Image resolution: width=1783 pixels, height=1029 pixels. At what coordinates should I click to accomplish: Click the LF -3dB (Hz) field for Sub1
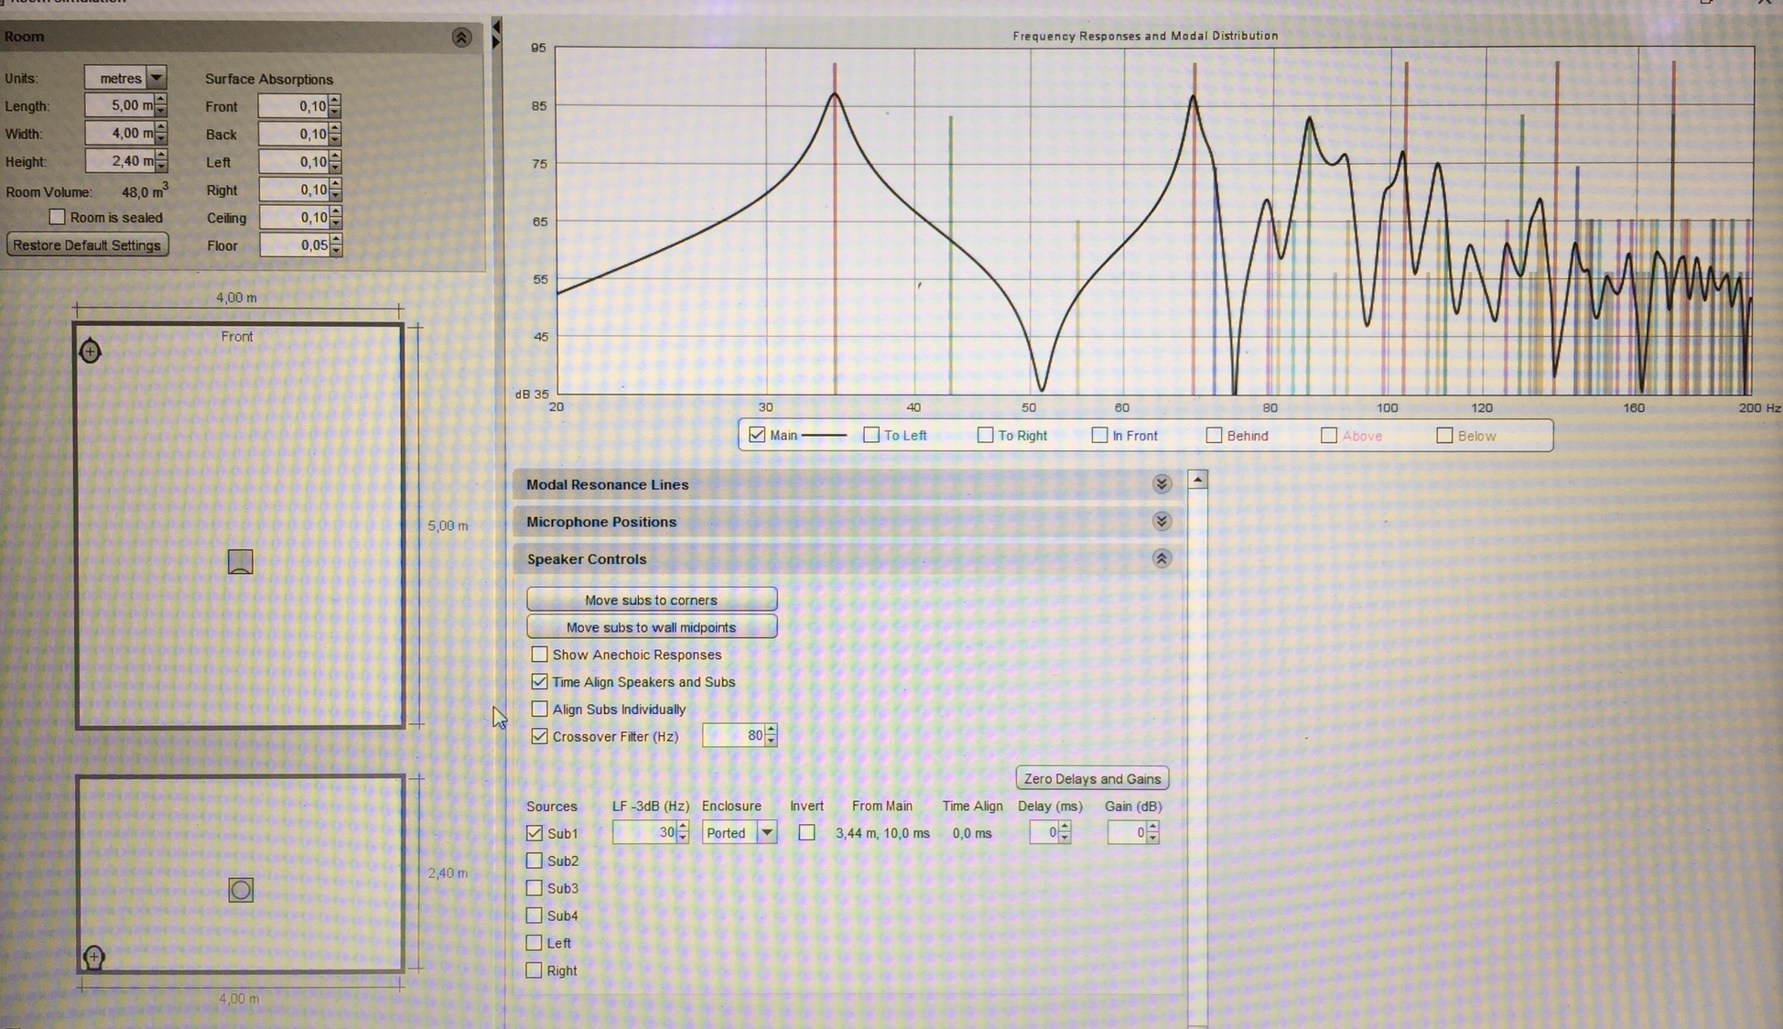(644, 832)
